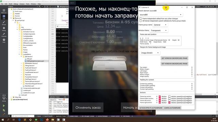Uncheck Anchor box for Frame left anchor
This screenshot has width=218, height=122.
160,101
